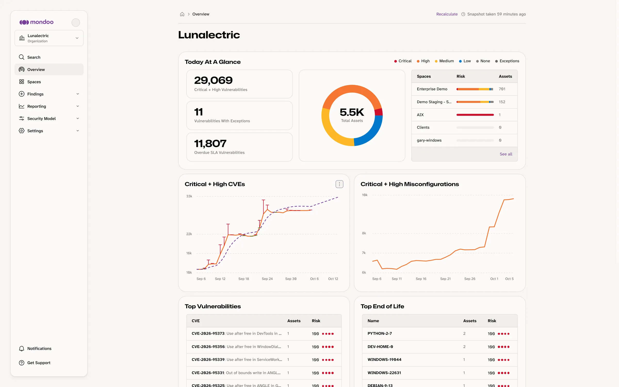Expand the Security Model chevron
This screenshot has width=619, height=387.
click(78, 118)
